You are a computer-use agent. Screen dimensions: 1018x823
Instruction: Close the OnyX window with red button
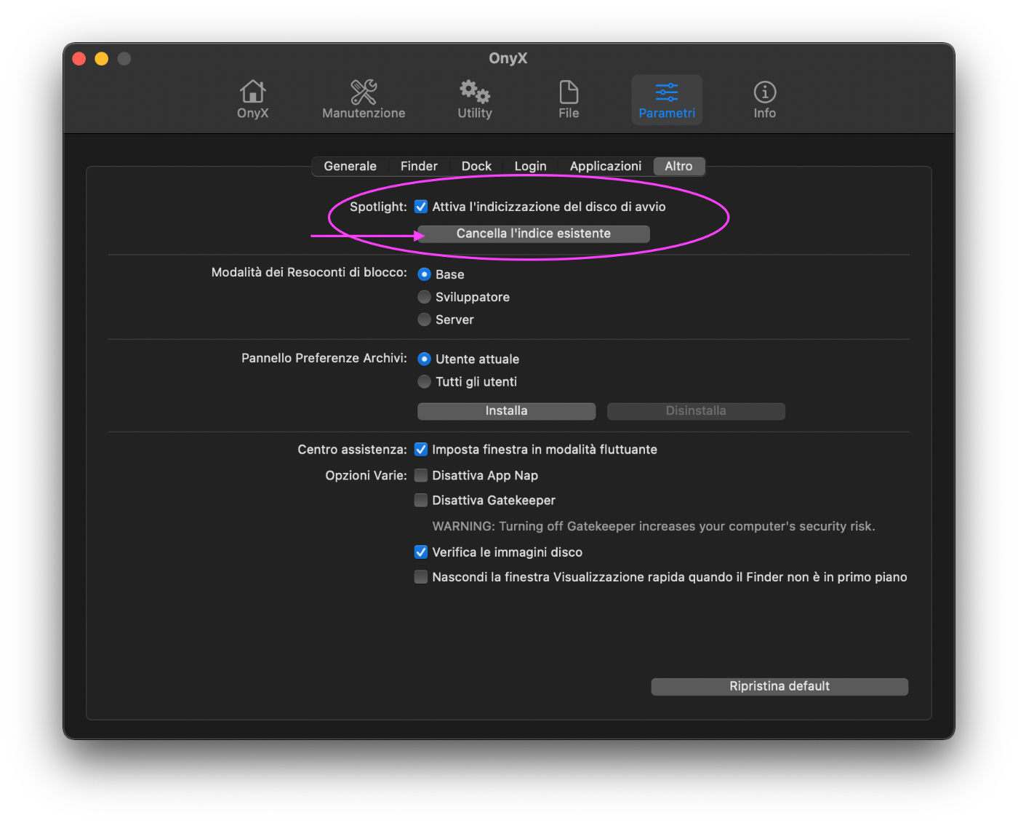[79, 58]
